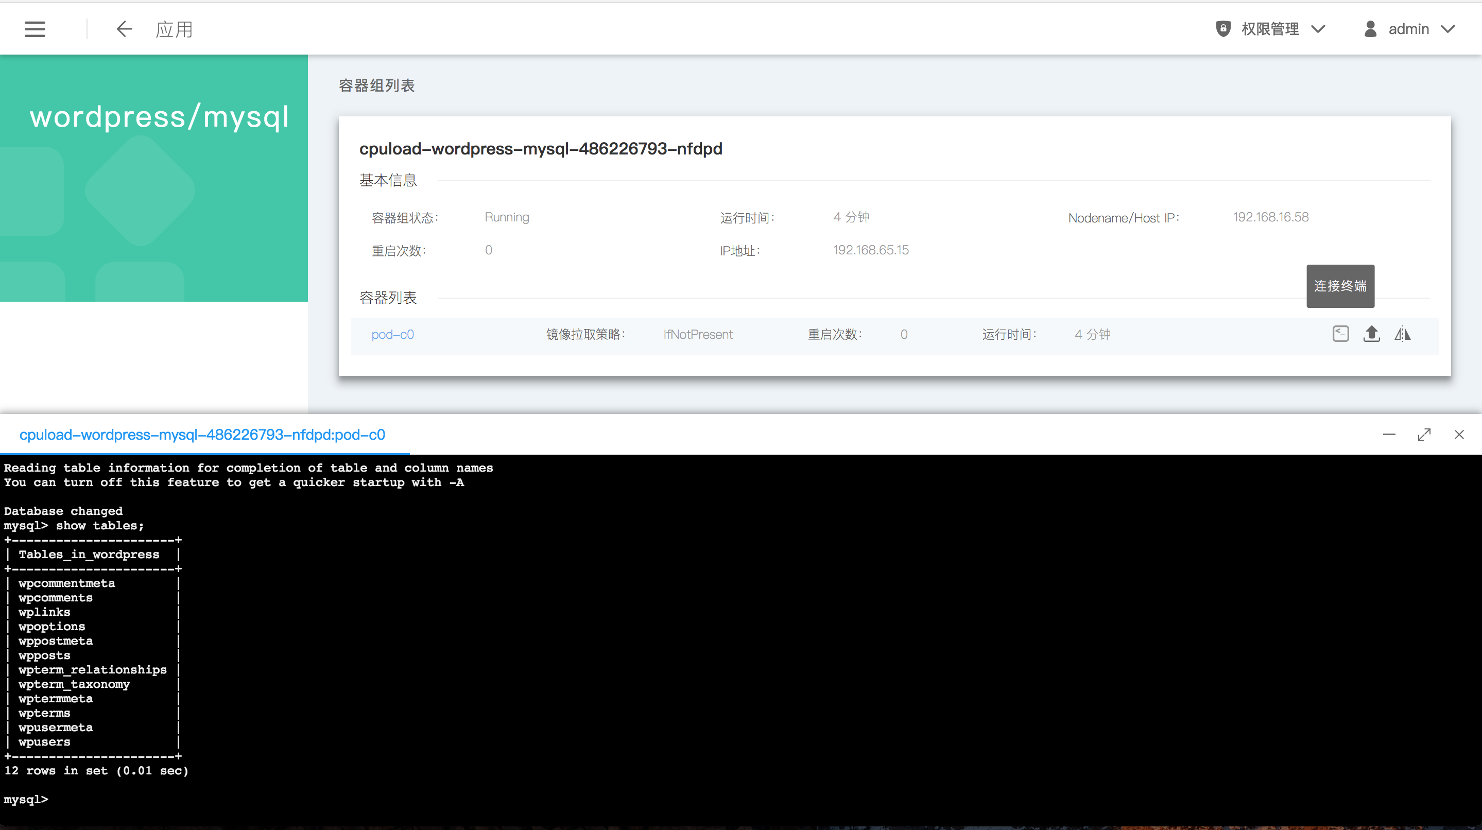Open the hamburger navigation menu
Image resolution: width=1482 pixels, height=830 pixels.
pos(35,29)
